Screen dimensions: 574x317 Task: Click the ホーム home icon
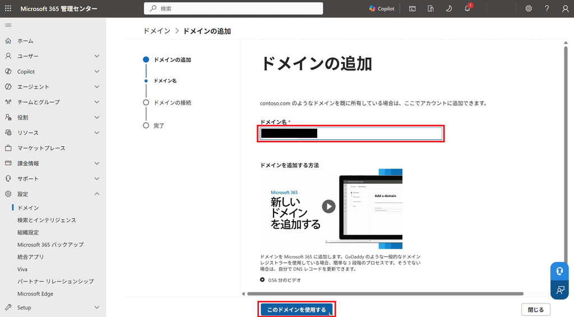click(8, 40)
